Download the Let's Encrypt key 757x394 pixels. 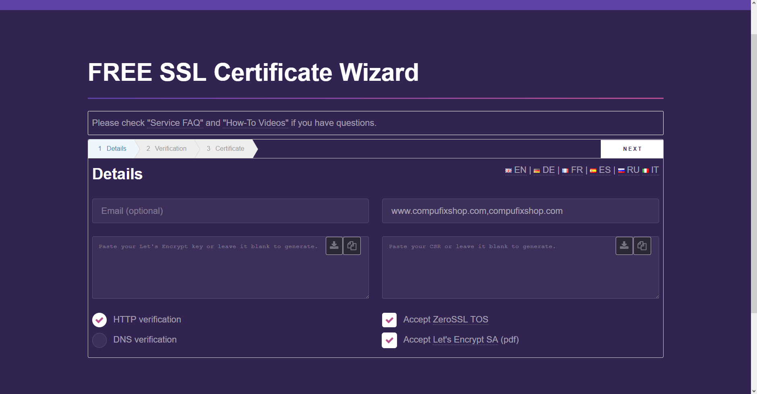pyautogui.click(x=334, y=246)
